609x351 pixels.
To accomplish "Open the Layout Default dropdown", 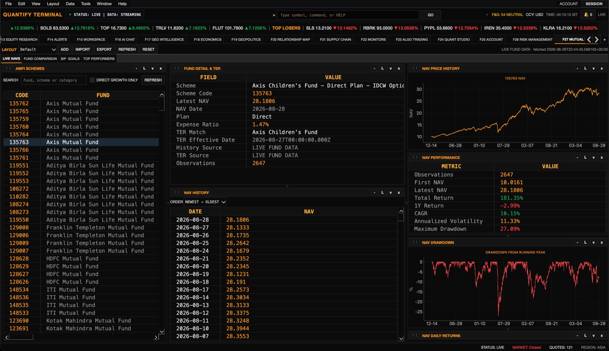I will [x=38, y=49].
